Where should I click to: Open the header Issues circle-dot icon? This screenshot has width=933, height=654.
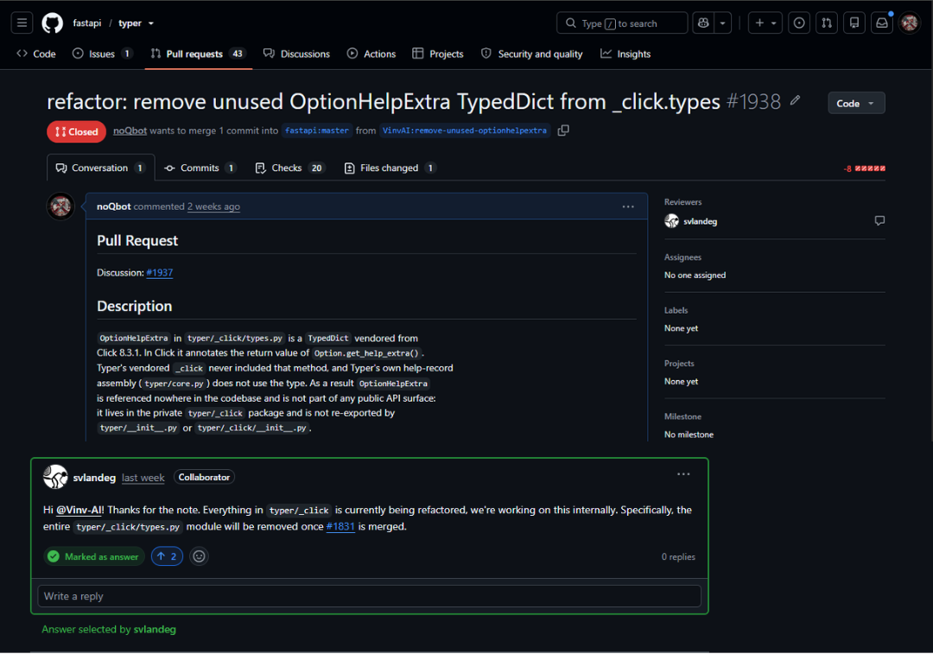[x=799, y=23]
